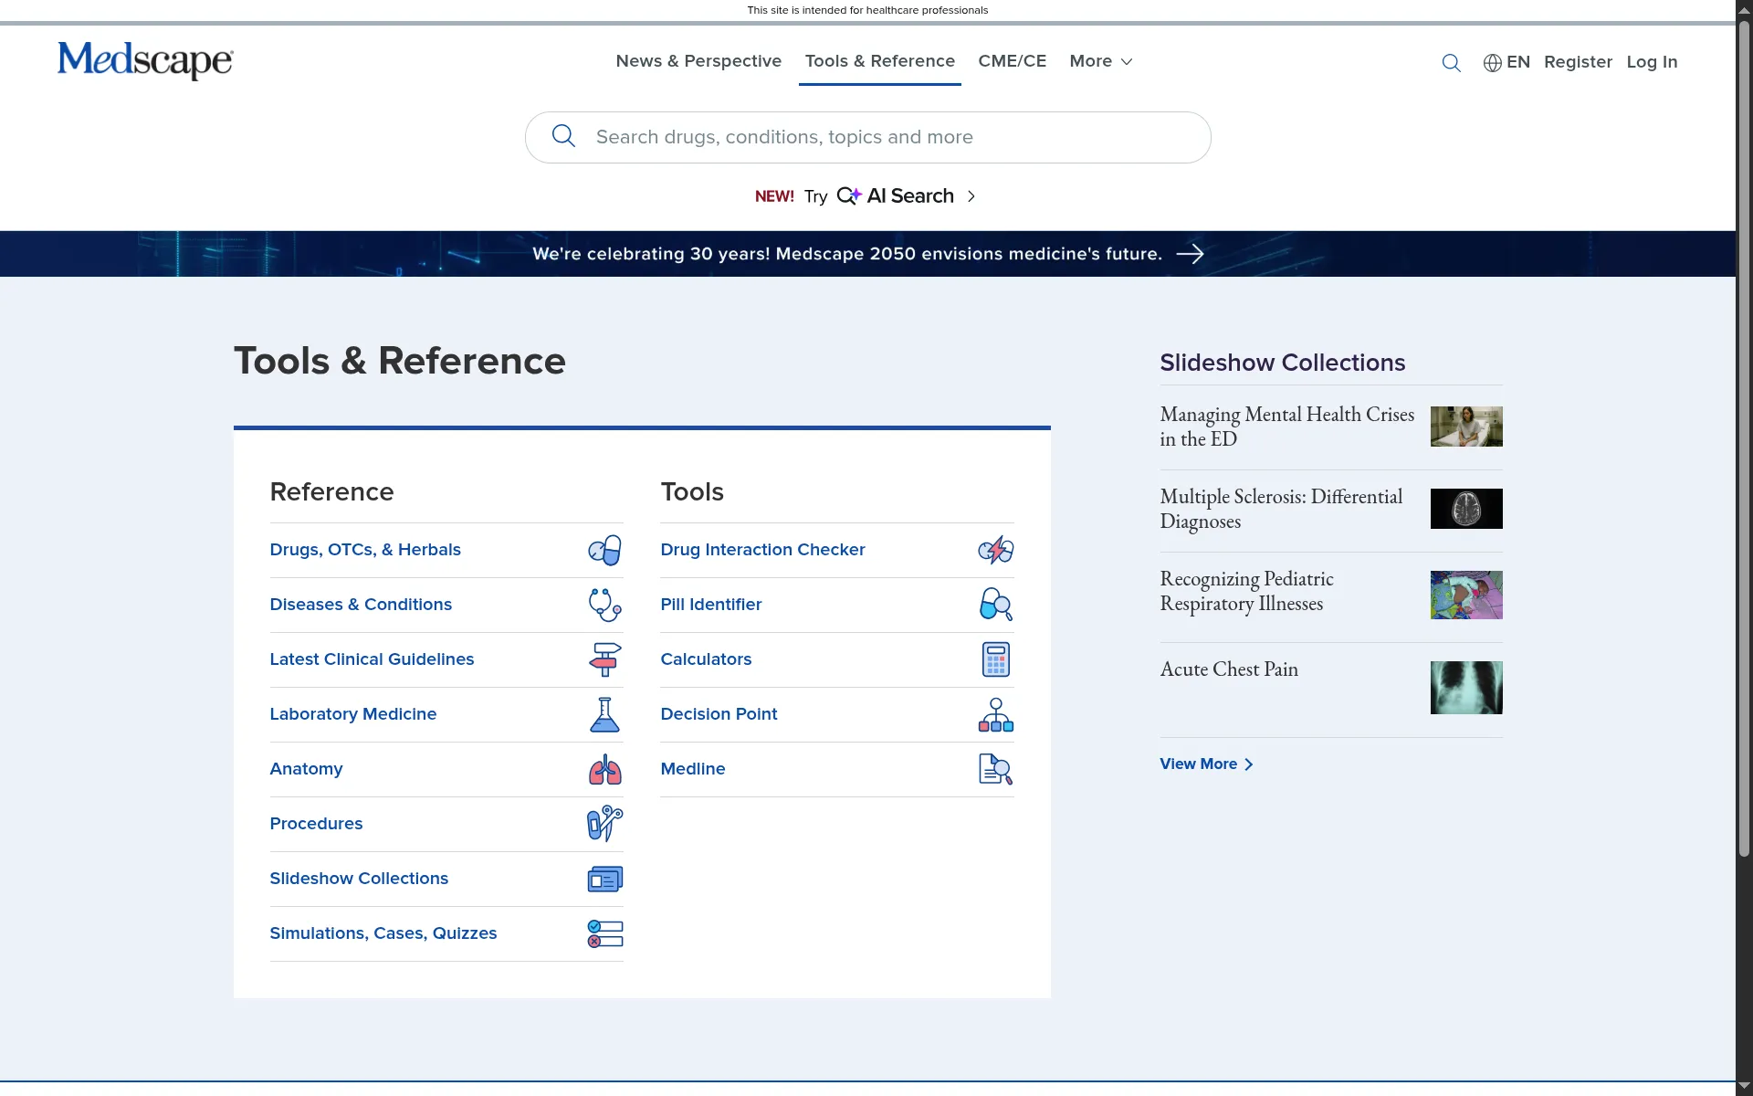
Task: Click the stethoscope icon beside Diseases & Conditions
Action: tap(604, 605)
